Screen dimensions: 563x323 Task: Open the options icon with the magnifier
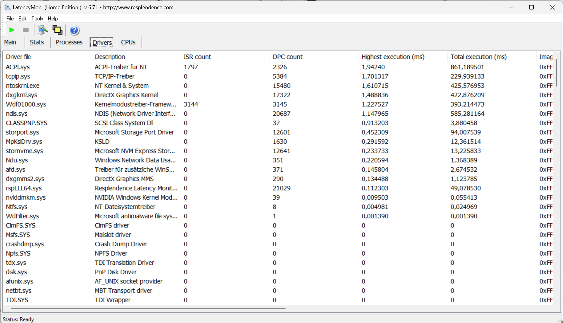pyautogui.click(x=43, y=30)
